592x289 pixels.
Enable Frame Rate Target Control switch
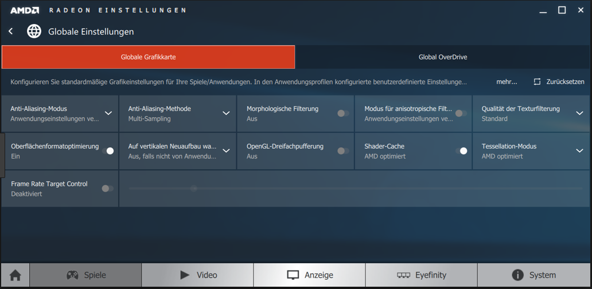point(108,188)
